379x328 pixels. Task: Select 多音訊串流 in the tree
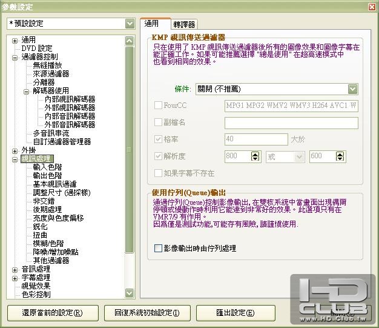[x=51, y=133]
